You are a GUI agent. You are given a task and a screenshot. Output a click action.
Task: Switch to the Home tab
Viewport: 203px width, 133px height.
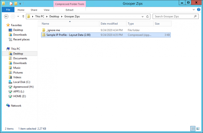coord(21,10)
